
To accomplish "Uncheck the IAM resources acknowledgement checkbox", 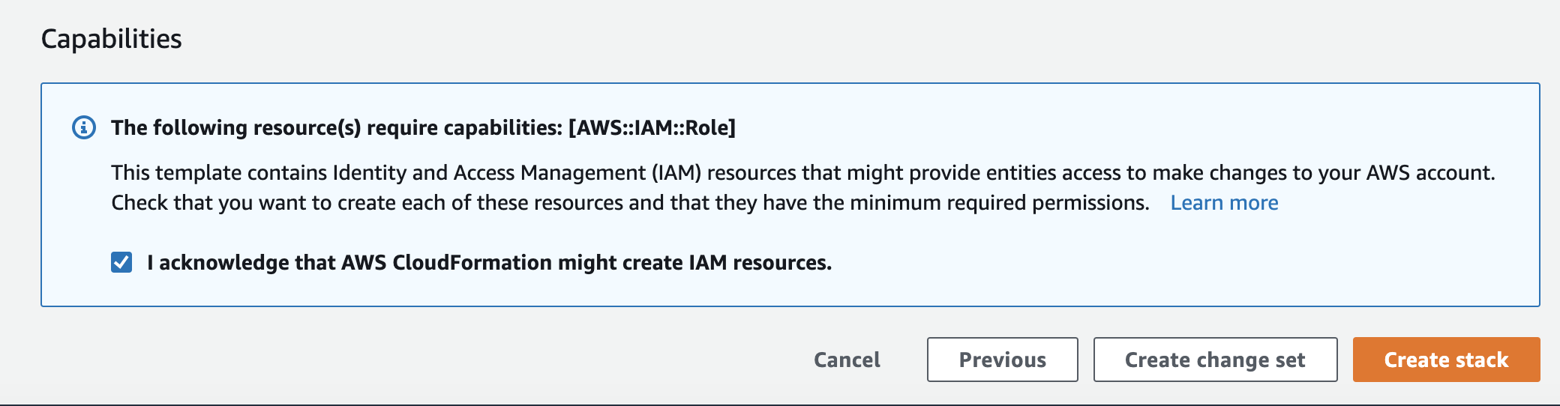I will tap(121, 262).
